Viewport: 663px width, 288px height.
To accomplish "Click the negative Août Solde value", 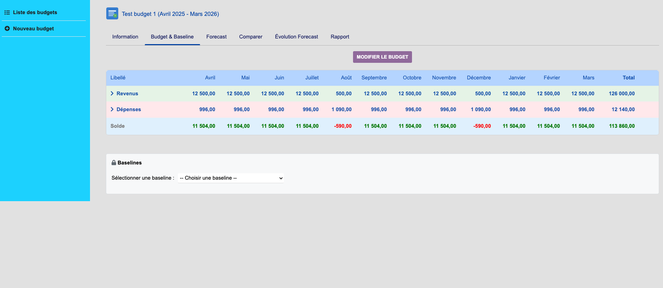I will tap(343, 126).
